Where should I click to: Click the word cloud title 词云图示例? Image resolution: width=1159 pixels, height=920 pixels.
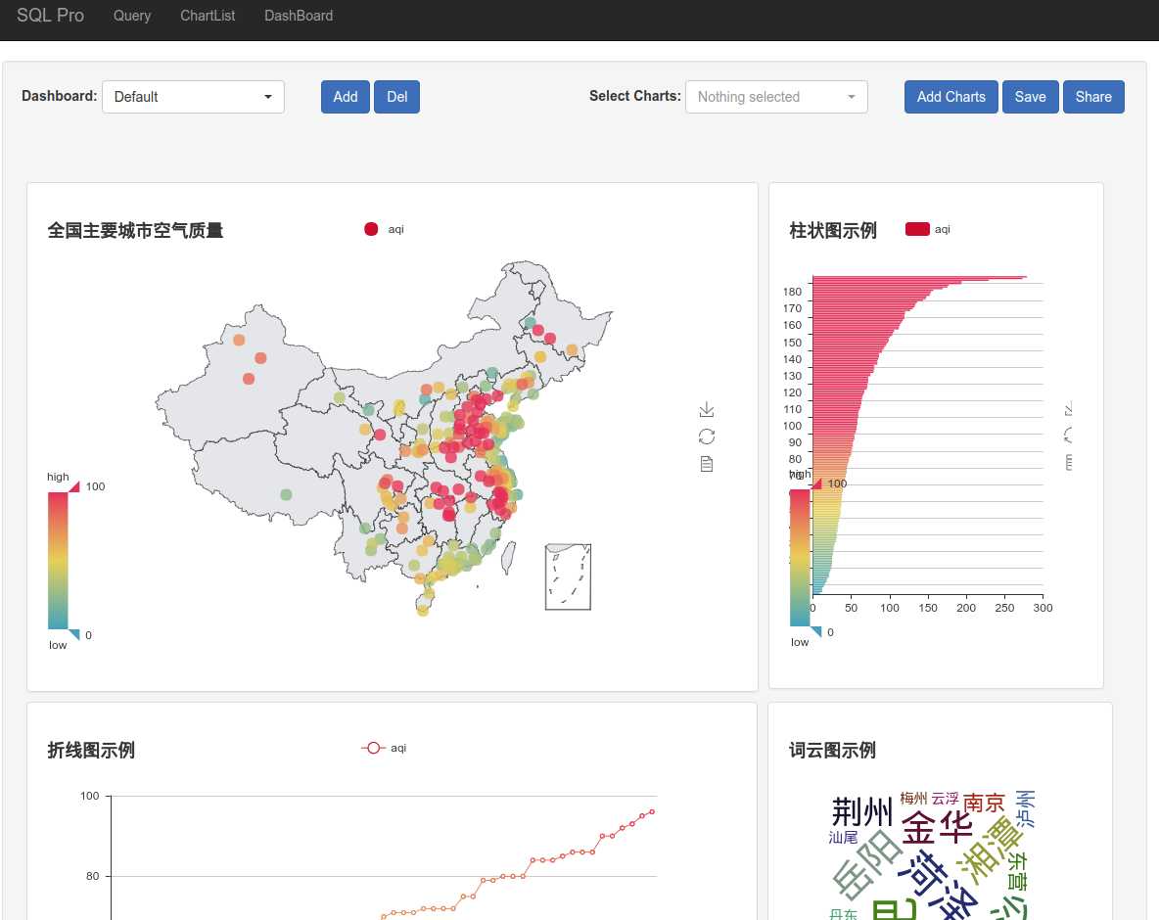832,750
